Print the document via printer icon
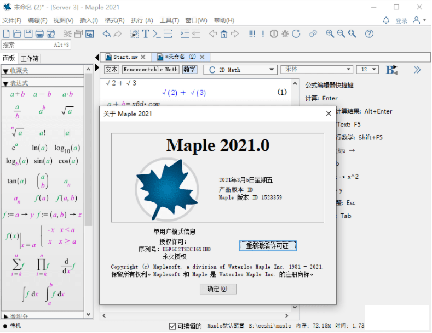This screenshot has width=432, height=333. (x=39, y=33)
